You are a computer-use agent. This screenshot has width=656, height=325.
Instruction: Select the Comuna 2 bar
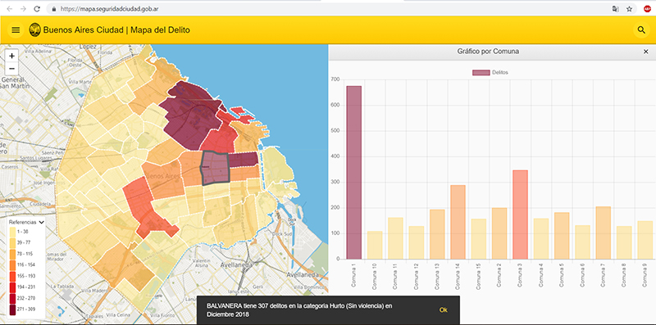tap(499, 233)
